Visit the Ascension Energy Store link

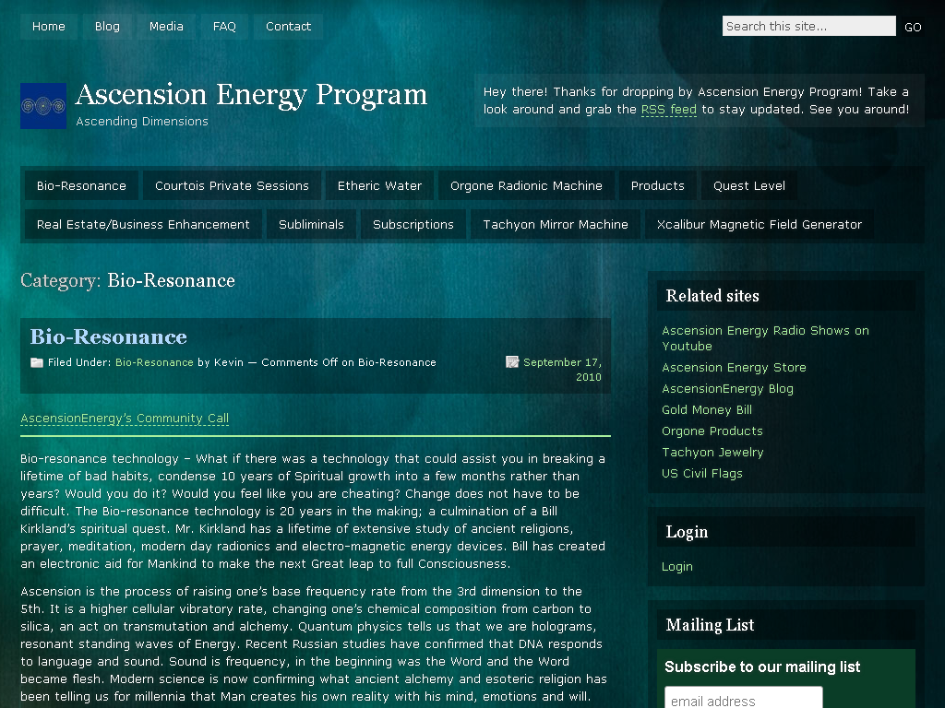pos(734,367)
